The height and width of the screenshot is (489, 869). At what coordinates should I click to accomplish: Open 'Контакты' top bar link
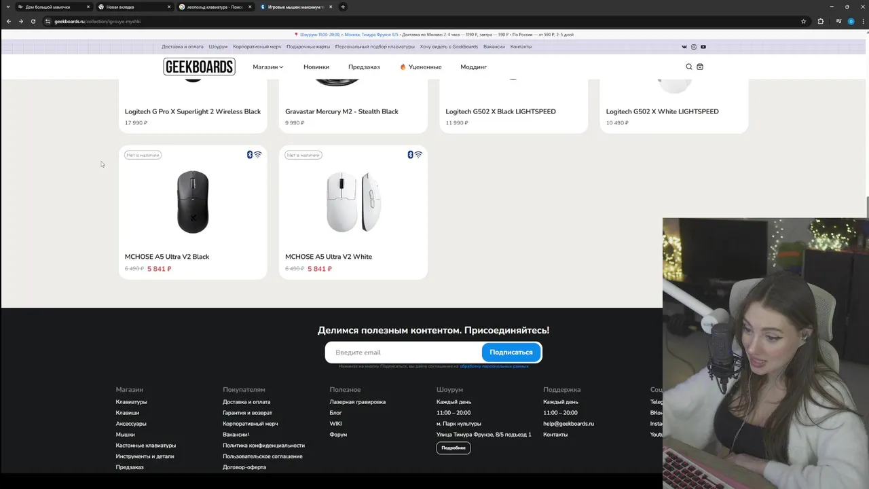pos(521,47)
